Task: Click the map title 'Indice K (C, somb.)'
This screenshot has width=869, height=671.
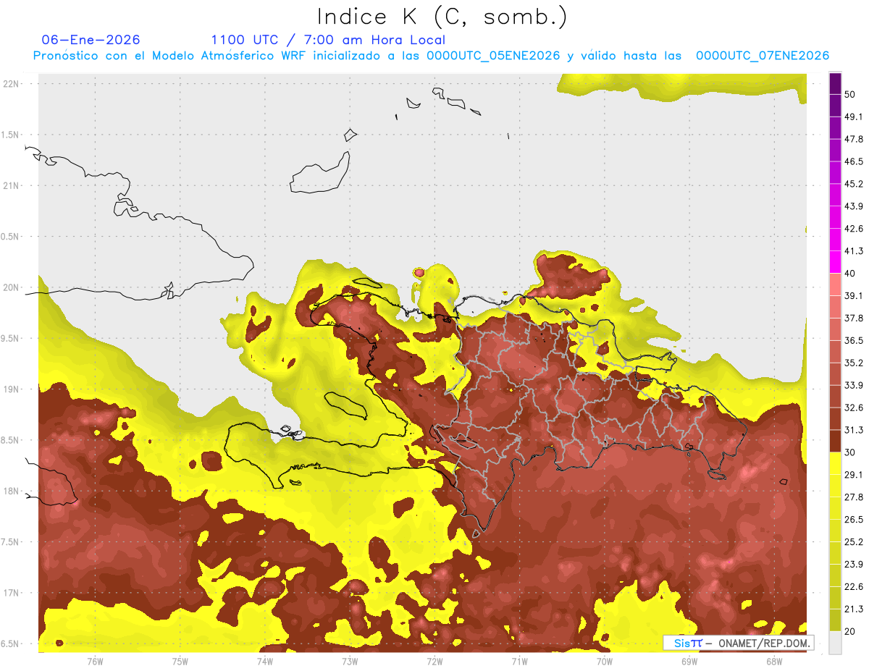Action: (442, 16)
